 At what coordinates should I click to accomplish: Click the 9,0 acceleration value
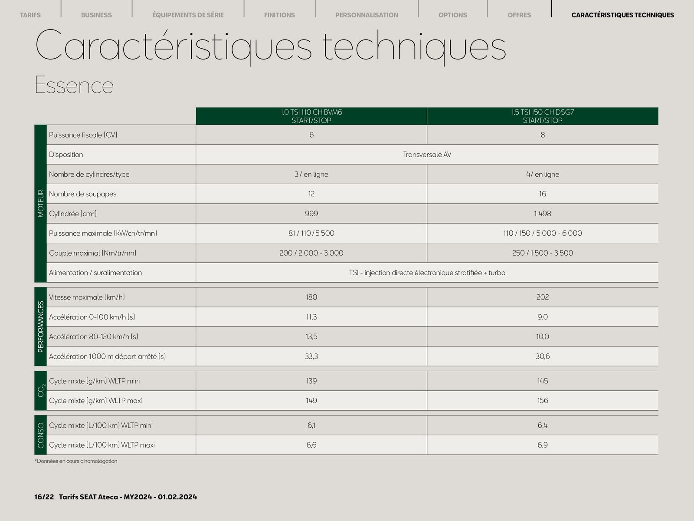[x=543, y=317]
